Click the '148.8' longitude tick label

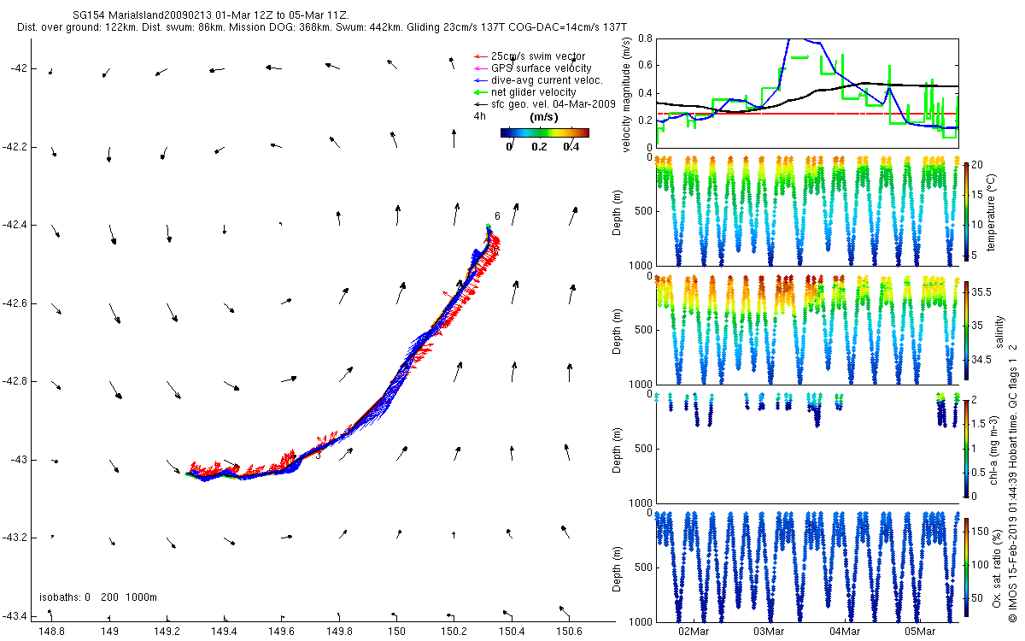pyautogui.click(x=52, y=632)
